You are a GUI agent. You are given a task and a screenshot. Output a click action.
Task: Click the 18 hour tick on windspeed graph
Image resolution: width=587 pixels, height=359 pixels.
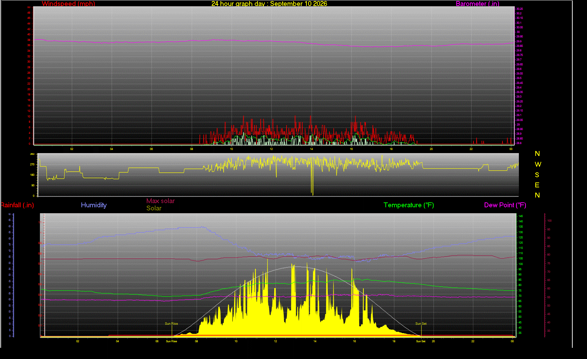point(391,149)
